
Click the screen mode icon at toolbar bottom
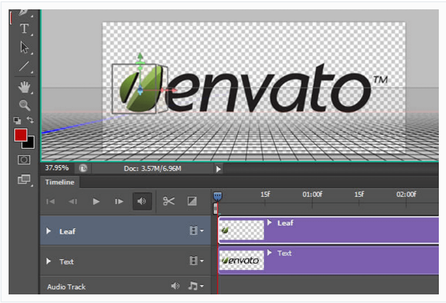[x=24, y=180]
